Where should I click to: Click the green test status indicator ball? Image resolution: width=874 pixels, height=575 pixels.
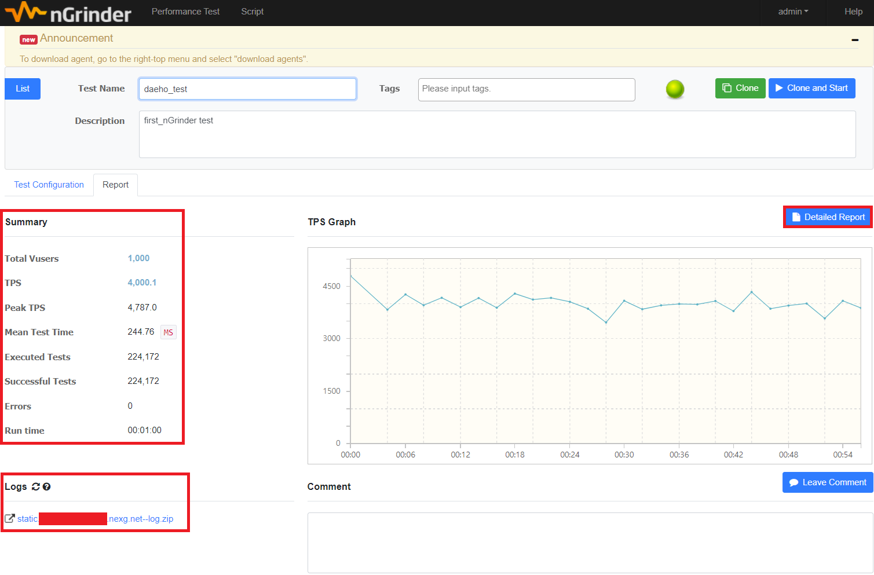click(675, 89)
